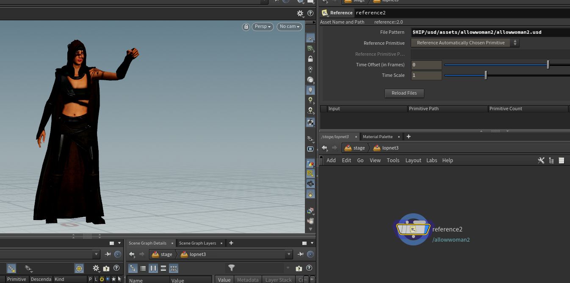Click the construction plane icon
The height and width of the screenshot is (283, 570).
click(x=310, y=49)
